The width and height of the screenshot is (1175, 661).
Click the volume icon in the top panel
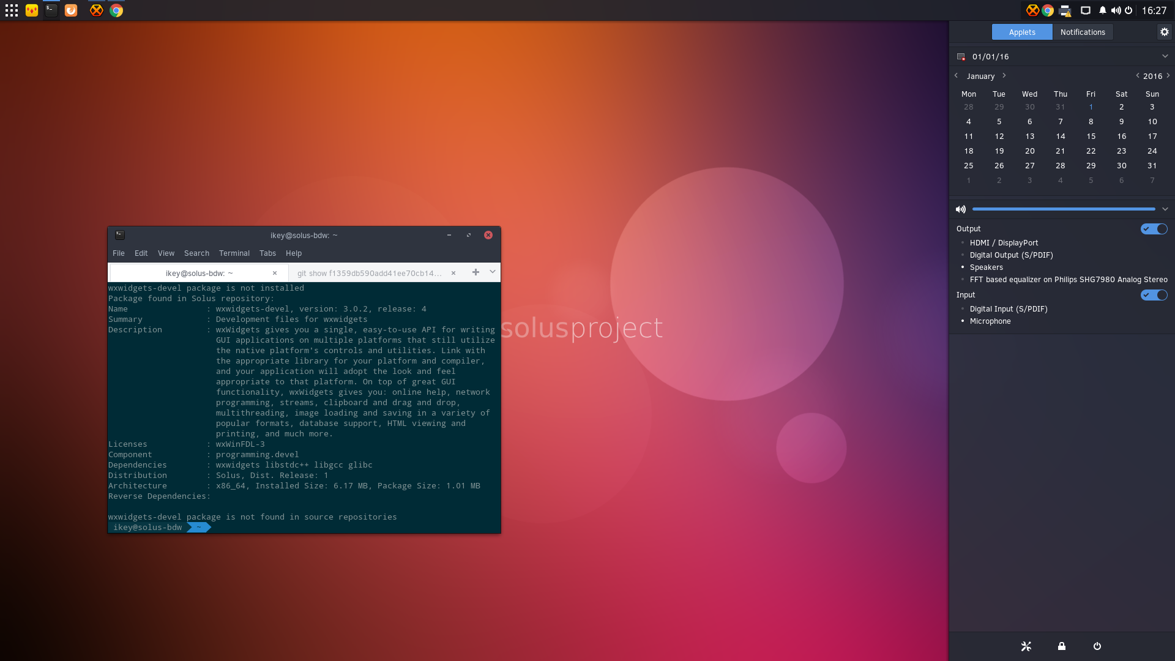pyautogui.click(x=1116, y=10)
